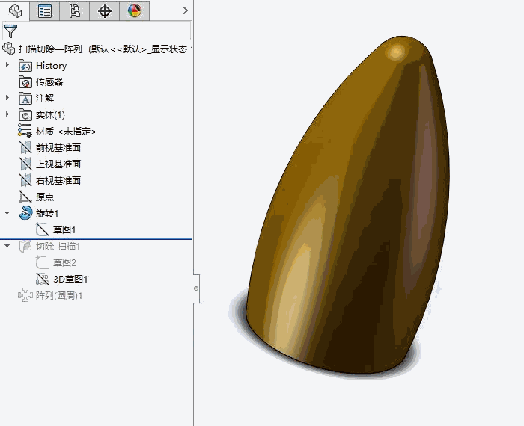Switch to the PropertyManager tab
This screenshot has height=426, width=524.
pos(45,11)
